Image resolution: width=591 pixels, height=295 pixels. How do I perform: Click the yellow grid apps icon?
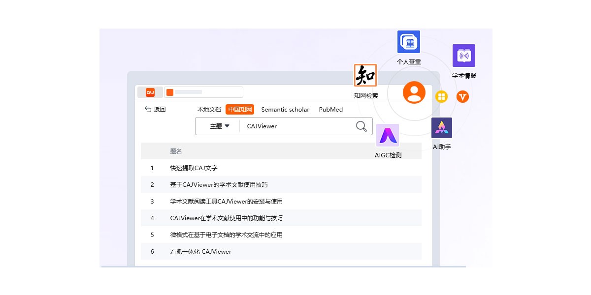[441, 97]
